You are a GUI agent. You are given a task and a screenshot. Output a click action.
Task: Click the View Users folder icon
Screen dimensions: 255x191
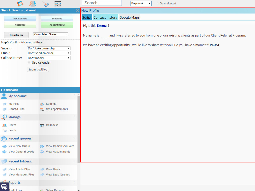(x=42, y=169)
